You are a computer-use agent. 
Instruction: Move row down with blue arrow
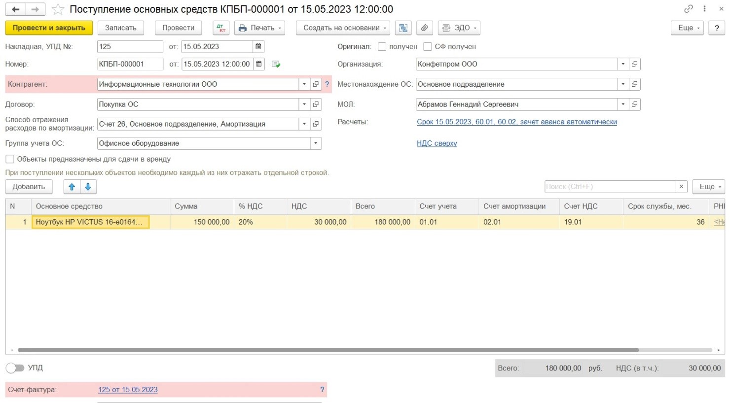pyautogui.click(x=88, y=187)
